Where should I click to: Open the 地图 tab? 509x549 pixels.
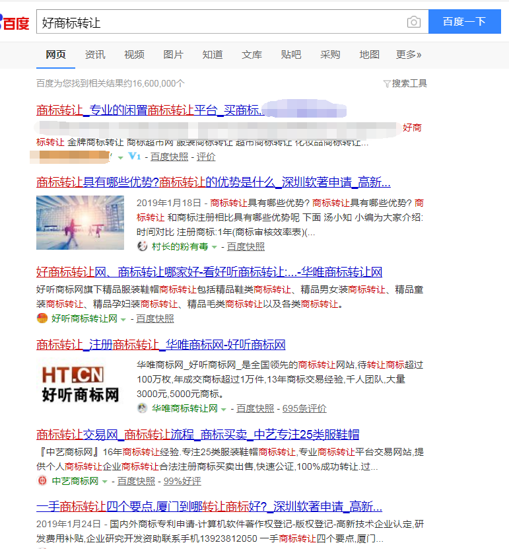tap(370, 55)
